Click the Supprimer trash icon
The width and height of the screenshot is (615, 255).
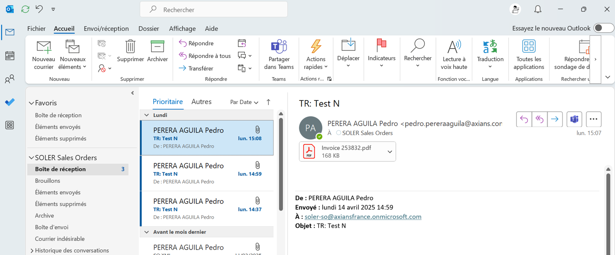tap(130, 47)
